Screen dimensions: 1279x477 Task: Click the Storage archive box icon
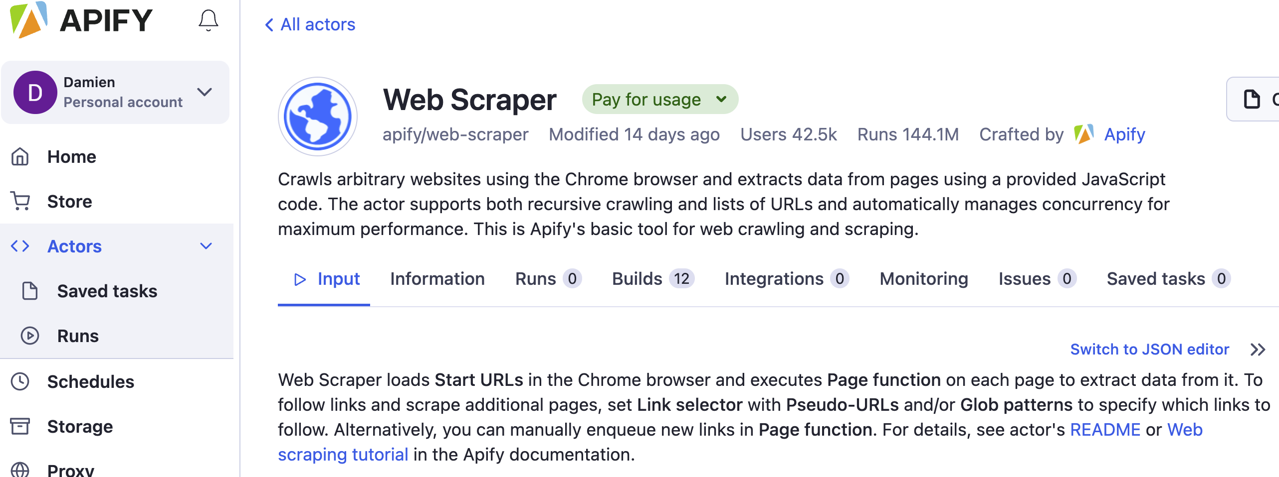(20, 427)
